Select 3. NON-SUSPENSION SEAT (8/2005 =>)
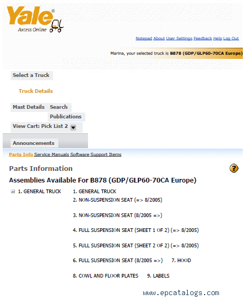 click(118, 215)
